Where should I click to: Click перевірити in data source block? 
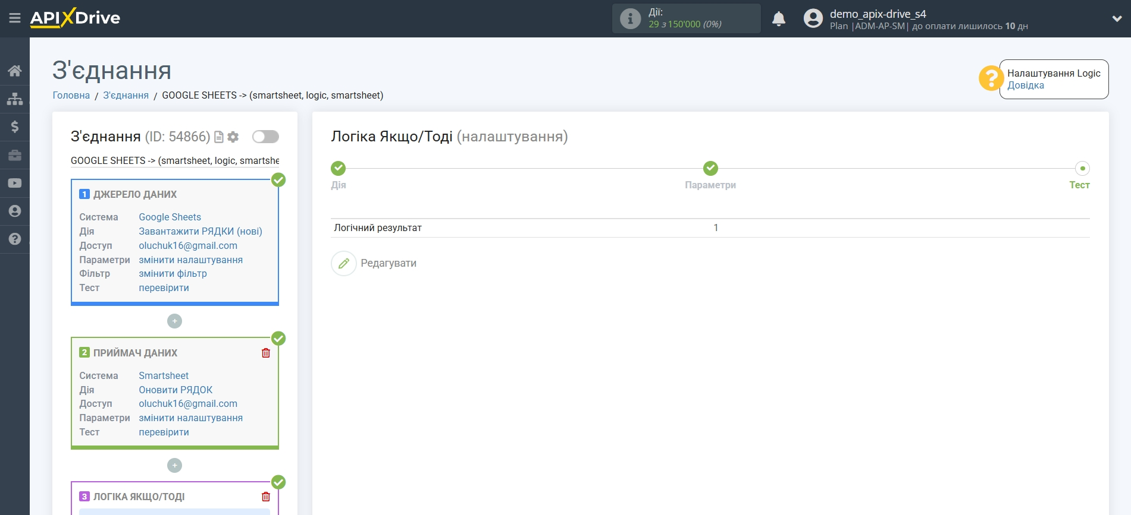(164, 288)
